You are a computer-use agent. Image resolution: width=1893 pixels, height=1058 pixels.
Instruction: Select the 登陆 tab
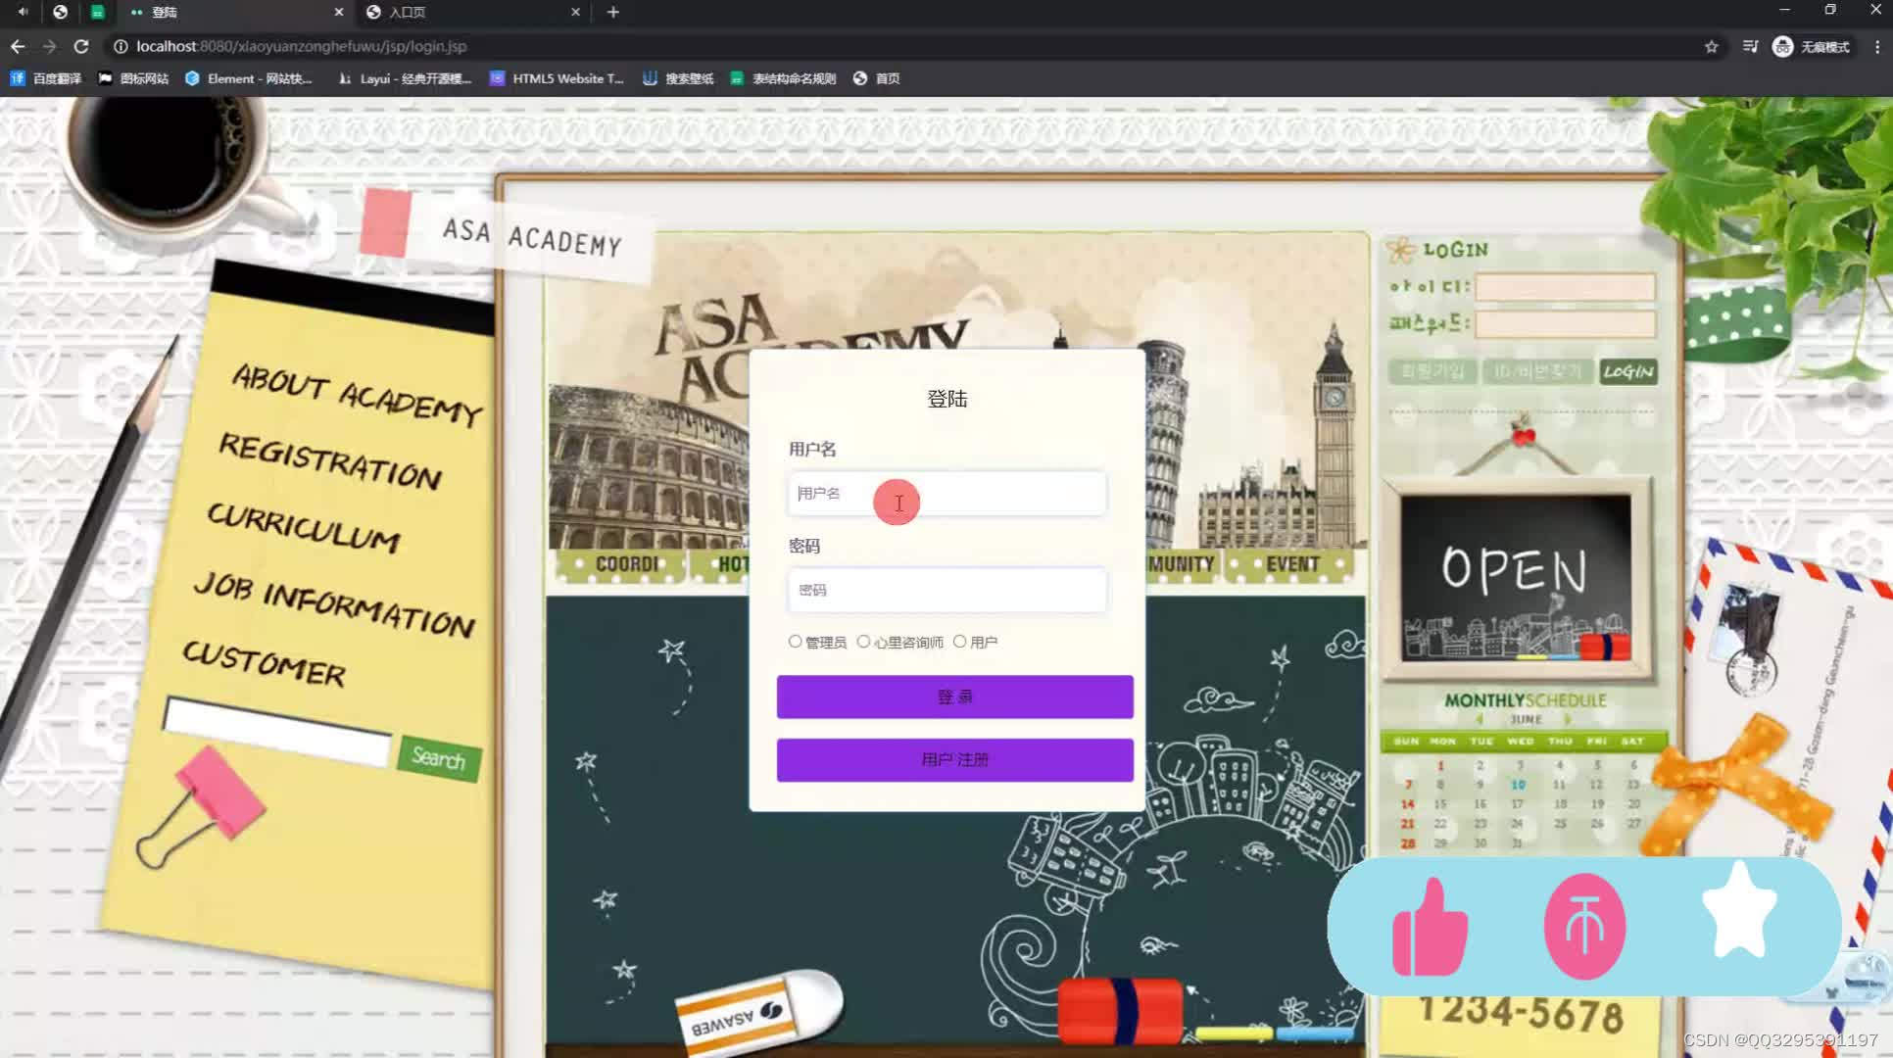[235, 12]
